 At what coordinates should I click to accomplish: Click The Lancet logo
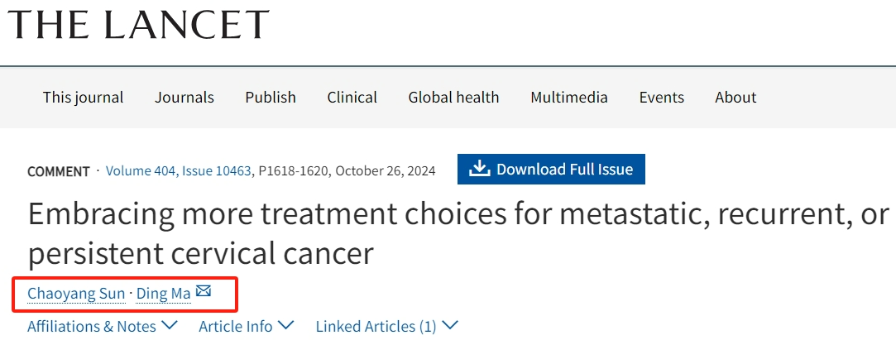point(139,25)
